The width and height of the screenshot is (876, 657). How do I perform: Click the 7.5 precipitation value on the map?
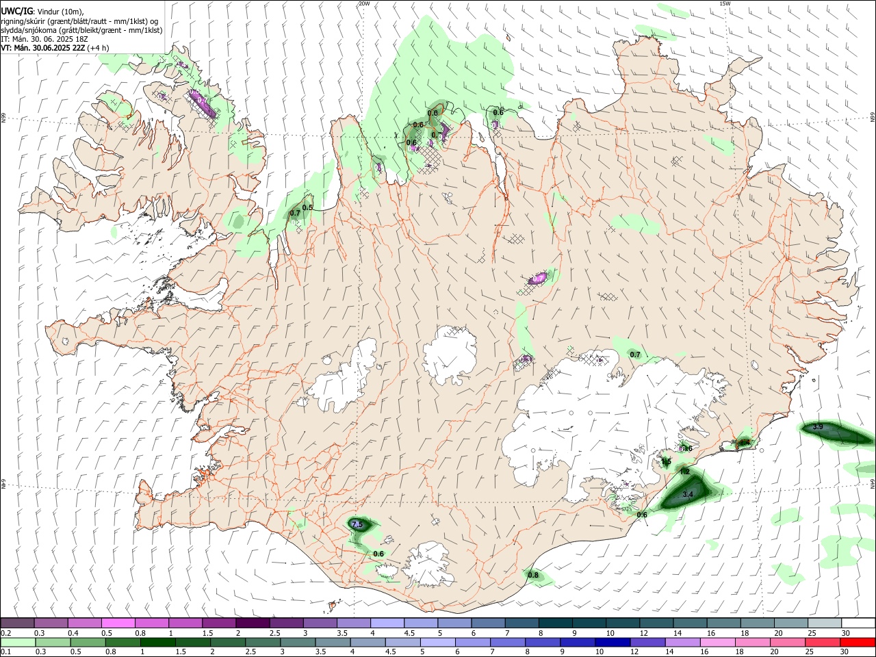357,524
